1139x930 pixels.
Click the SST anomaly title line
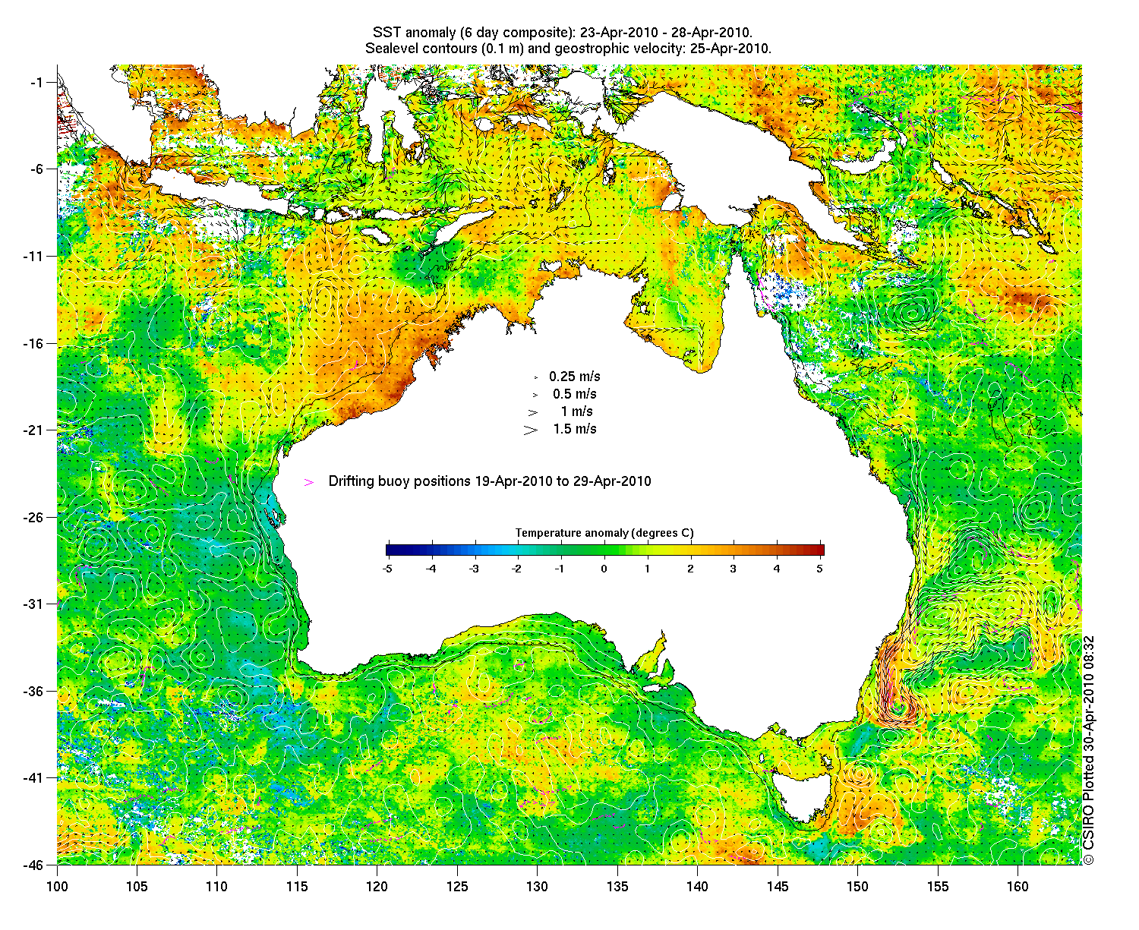[x=563, y=33]
